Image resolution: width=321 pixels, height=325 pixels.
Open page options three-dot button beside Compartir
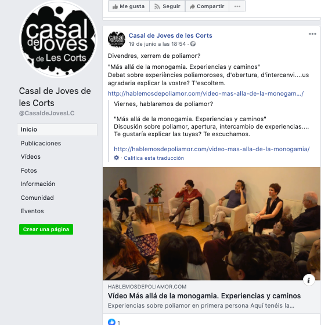[237, 6]
